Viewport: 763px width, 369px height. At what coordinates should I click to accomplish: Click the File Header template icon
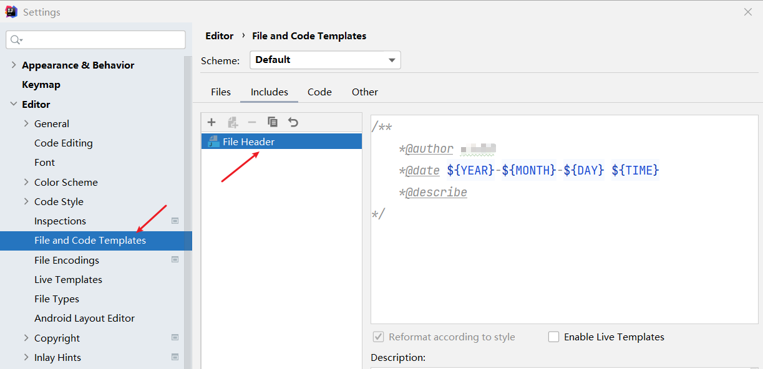click(213, 141)
